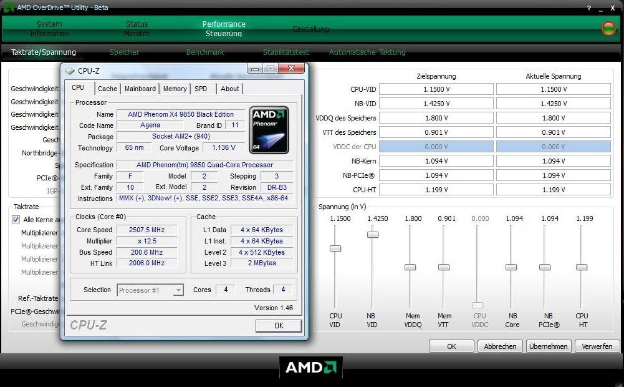
Task: Click the Package value Socket AM2+ (940)
Action: (x=181, y=136)
